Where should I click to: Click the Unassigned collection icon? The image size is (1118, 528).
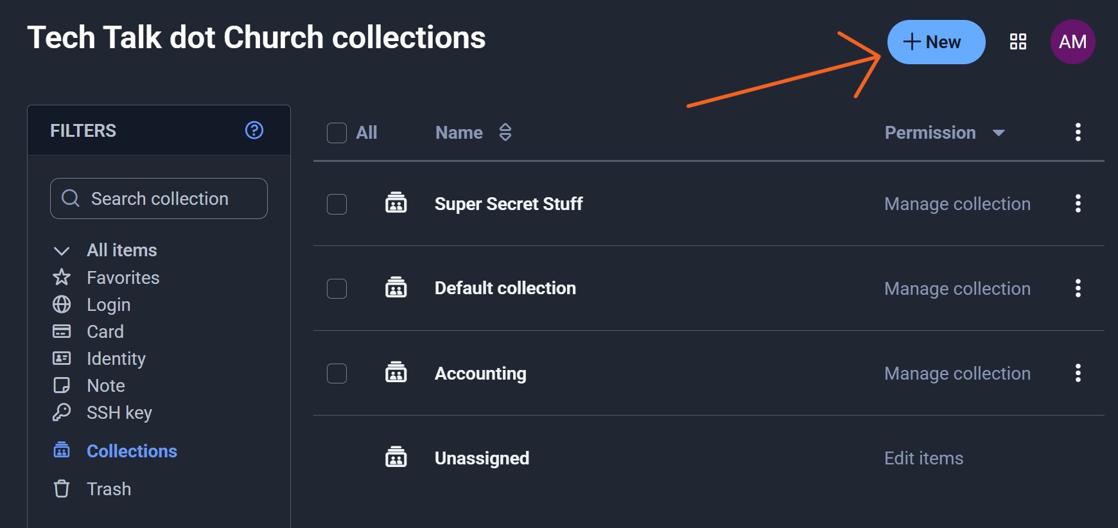pyautogui.click(x=396, y=457)
